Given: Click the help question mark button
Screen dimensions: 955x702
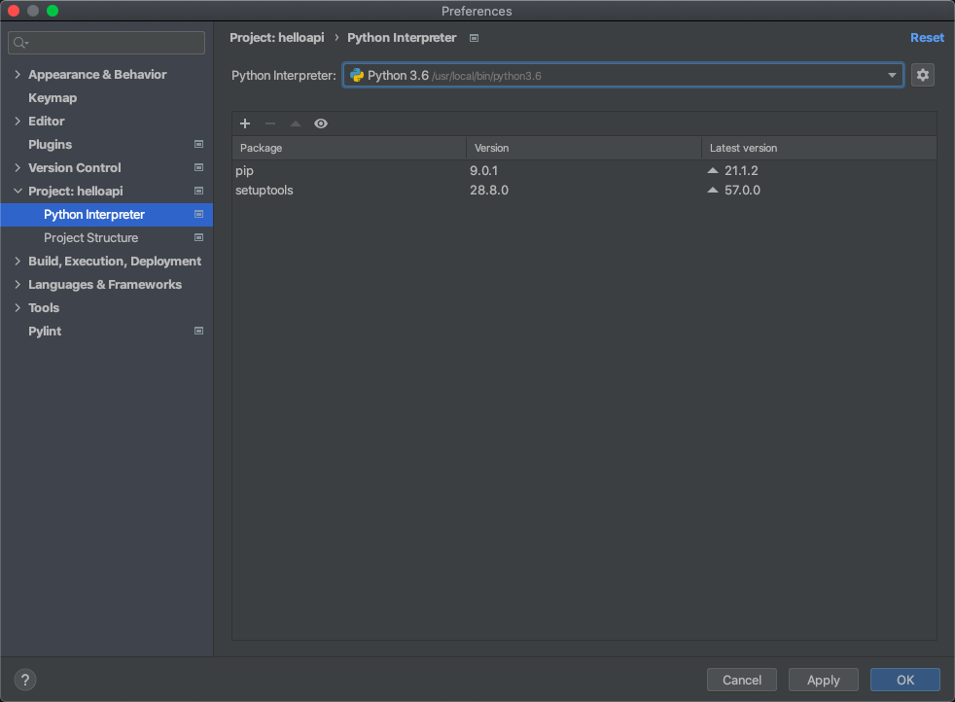Looking at the screenshot, I should click(26, 680).
